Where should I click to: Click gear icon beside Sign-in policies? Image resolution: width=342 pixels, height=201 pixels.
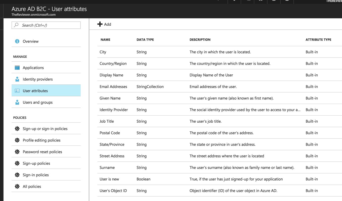[x=17, y=175]
